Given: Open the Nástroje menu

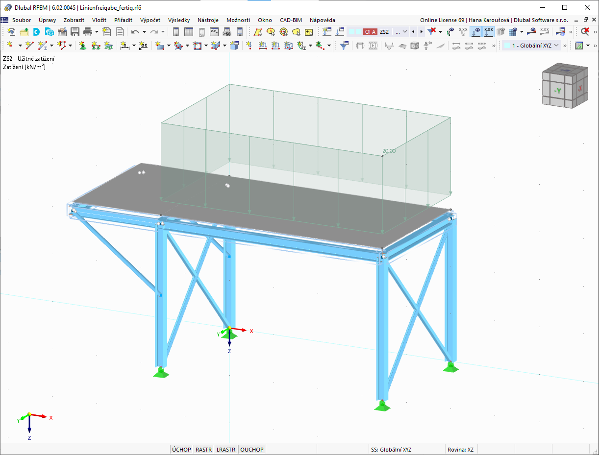Looking at the screenshot, I should pos(208,20).
